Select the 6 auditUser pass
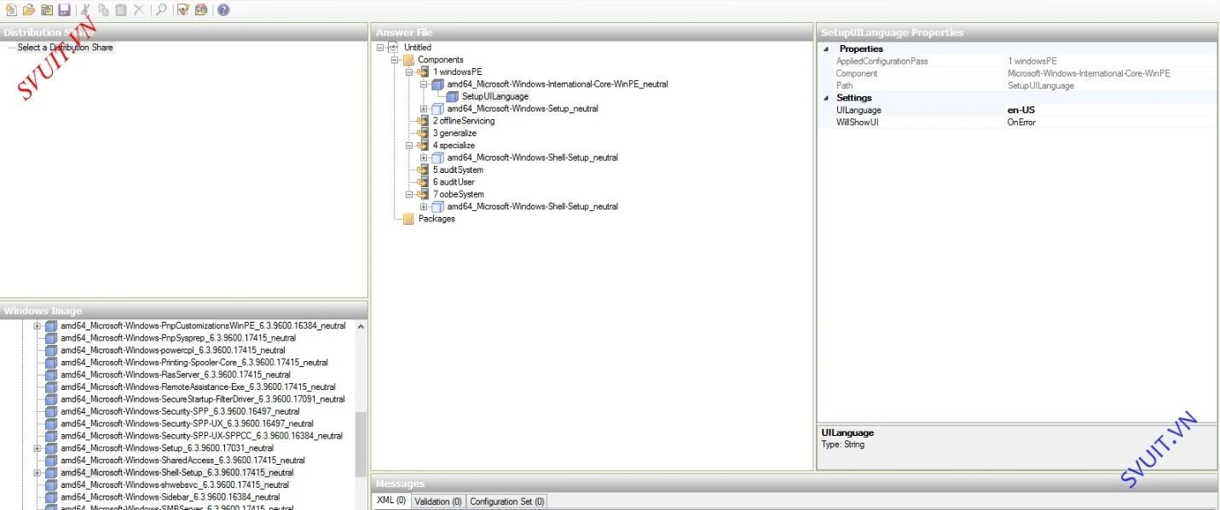The image size is (1220, 510). (454, 182)
